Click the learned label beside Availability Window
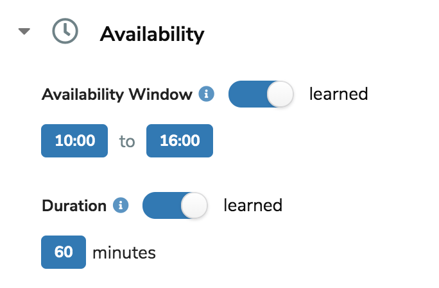439x288 pixels. click(x=338, y=94)
